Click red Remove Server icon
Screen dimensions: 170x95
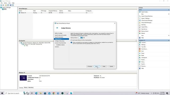click(x=140, y=31)
